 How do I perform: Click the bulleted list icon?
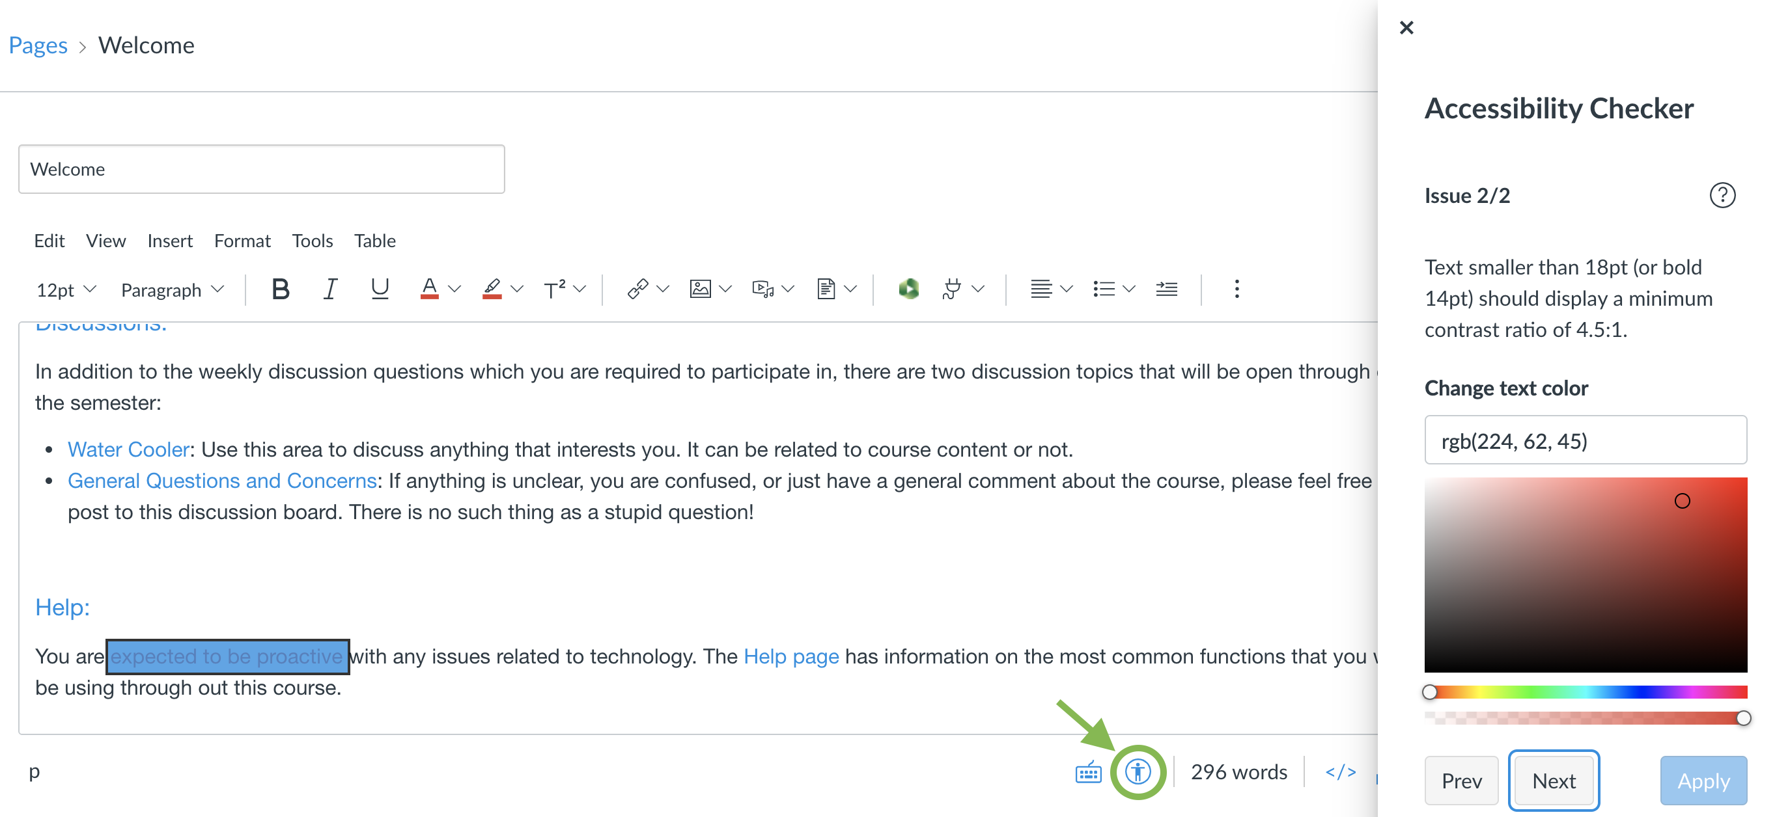point(1103,289)
